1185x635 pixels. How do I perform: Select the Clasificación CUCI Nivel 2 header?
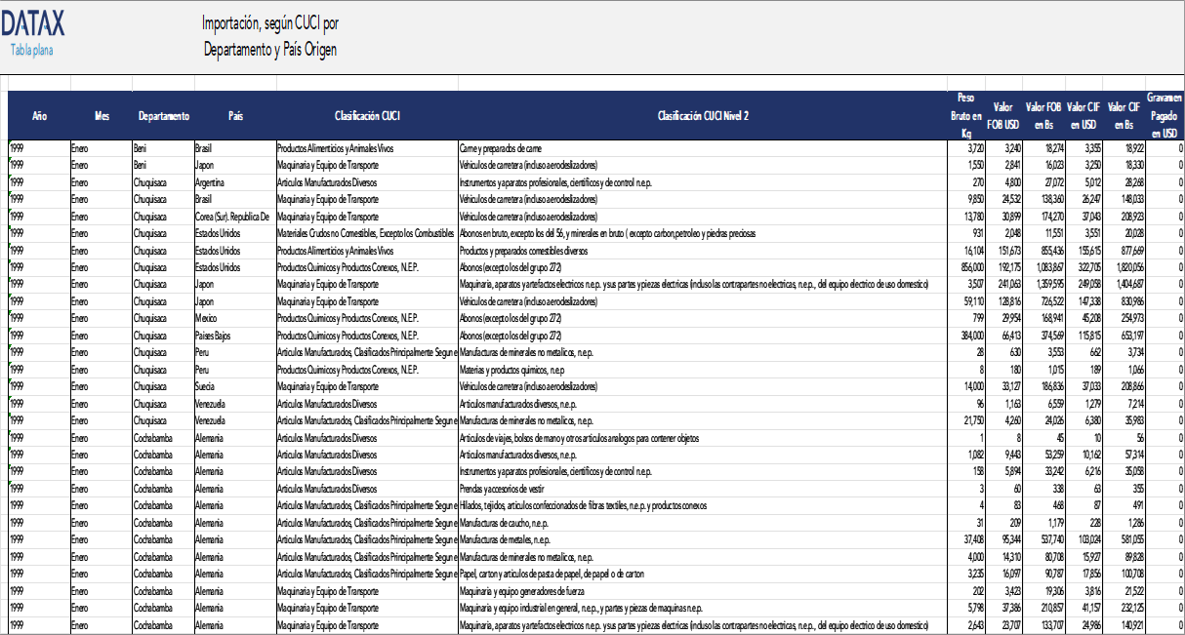[703, 116]
